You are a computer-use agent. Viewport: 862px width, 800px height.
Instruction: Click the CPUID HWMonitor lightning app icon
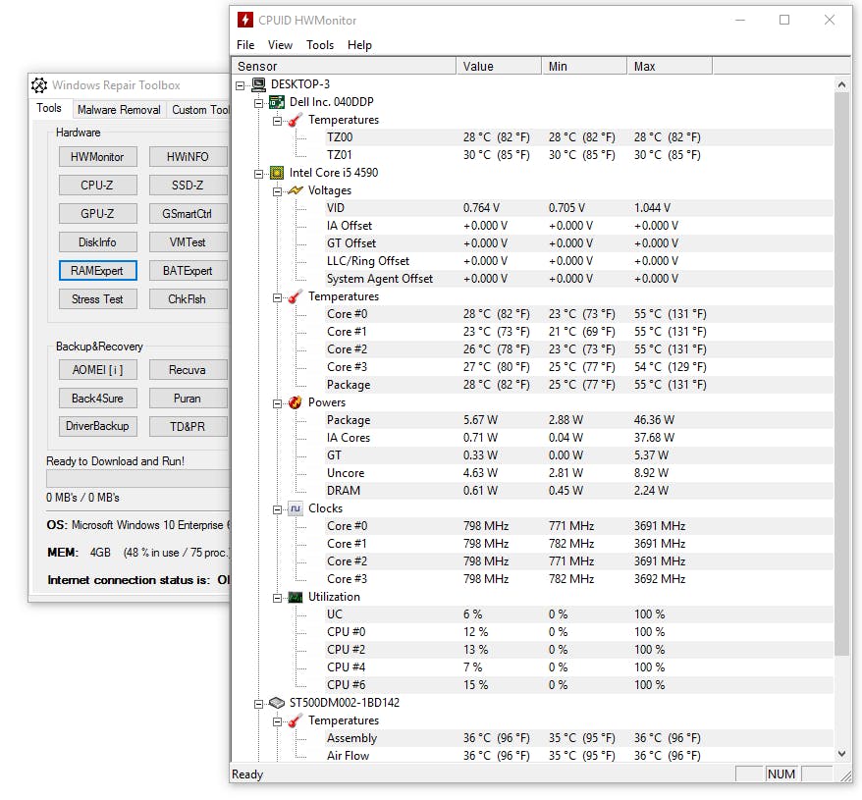245,20
